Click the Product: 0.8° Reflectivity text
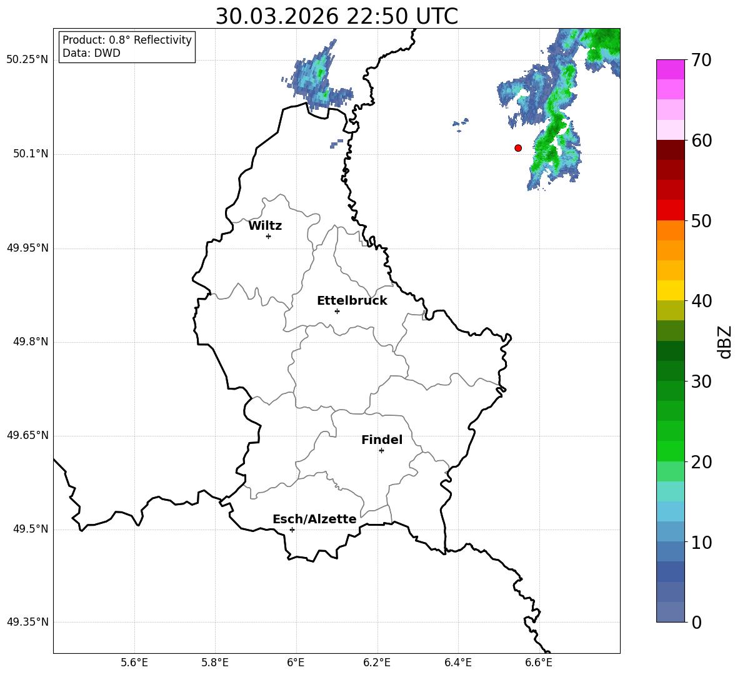Screen dimensions: 740x675 point(127,39)
